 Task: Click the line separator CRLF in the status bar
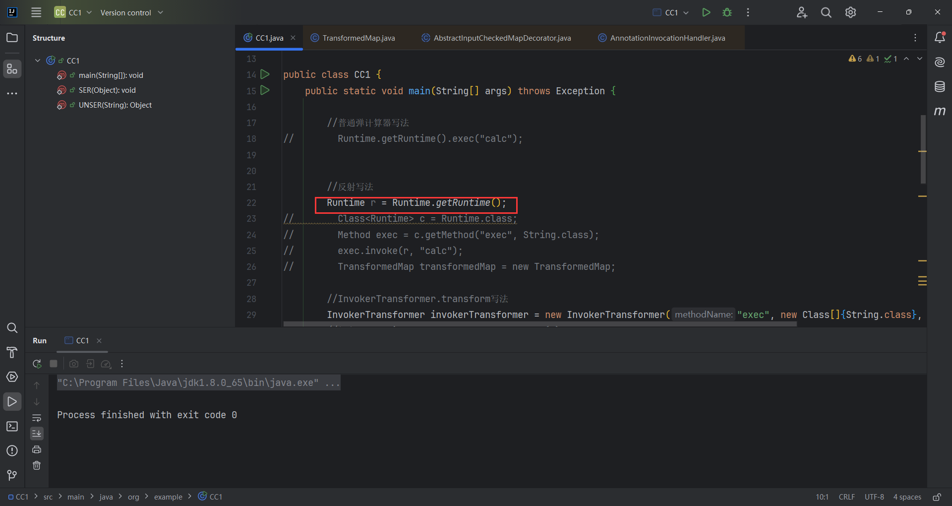[x=846, y=497]
